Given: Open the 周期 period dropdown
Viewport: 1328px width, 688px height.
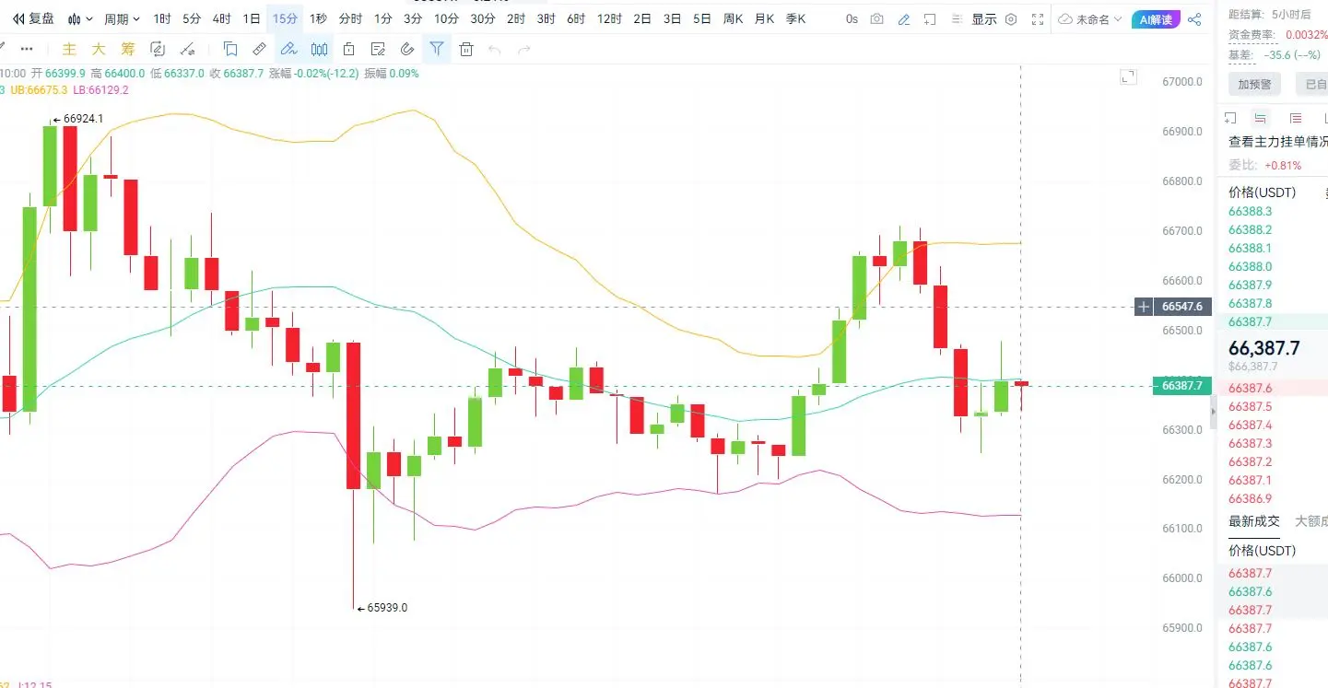Looking at the screenshot, I should [122, 18].
